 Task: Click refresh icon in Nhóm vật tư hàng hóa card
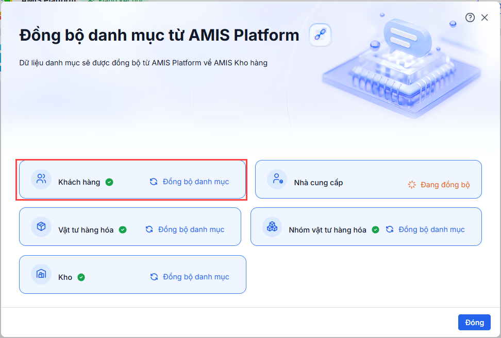coord(390,229)
